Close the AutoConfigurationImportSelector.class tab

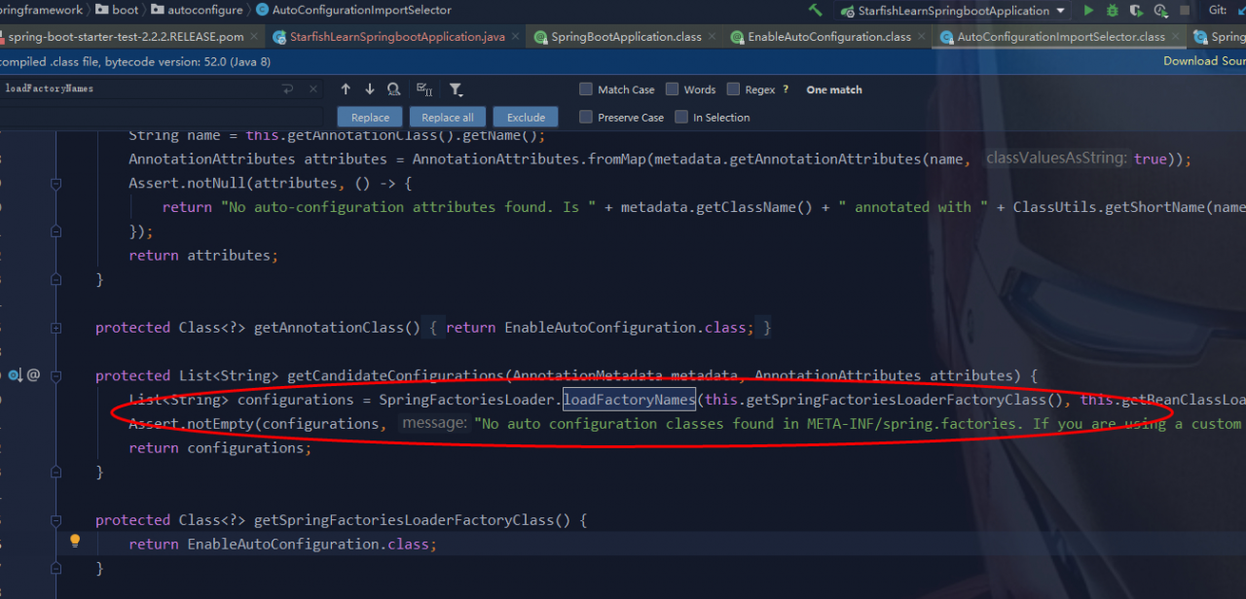coord(1175,37)
